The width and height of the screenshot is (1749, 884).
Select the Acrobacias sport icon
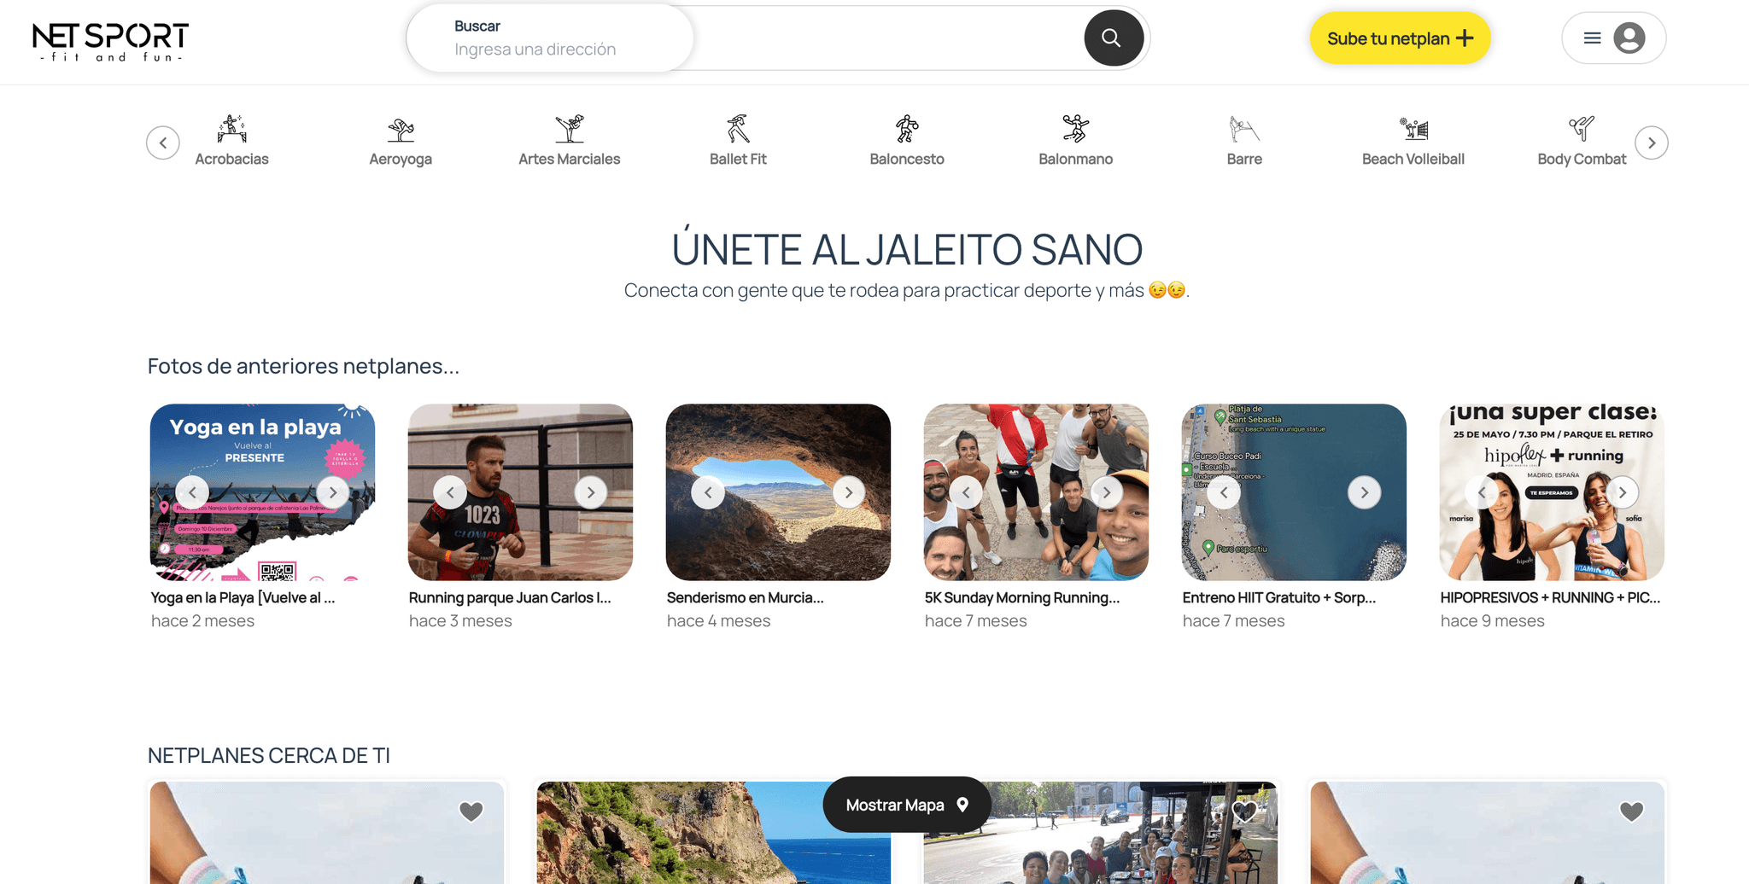(x=231, y=129)
